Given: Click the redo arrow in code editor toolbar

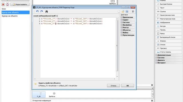Looking at the screenshot, I should [x=41, y=11].
